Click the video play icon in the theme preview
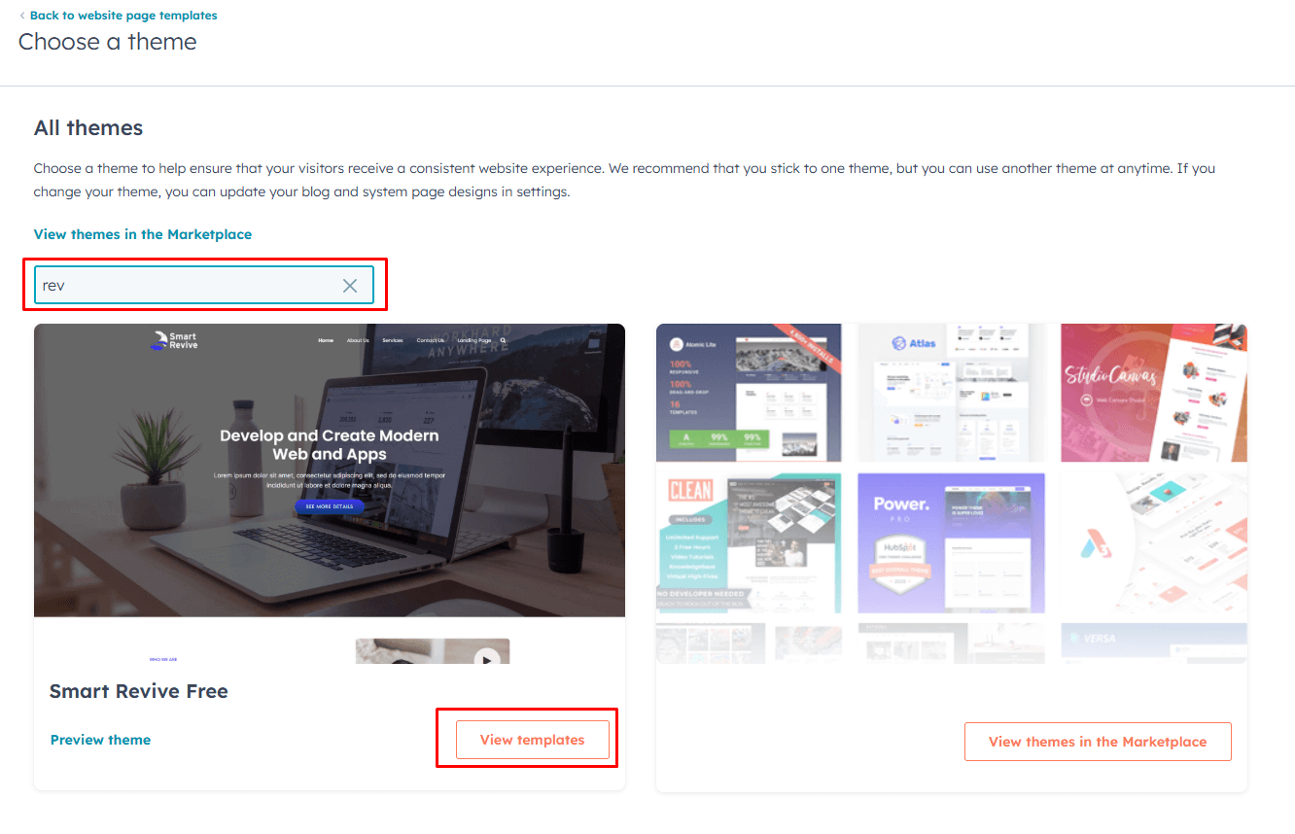The width and height of the screenshot is (1295, 834). 487,658
